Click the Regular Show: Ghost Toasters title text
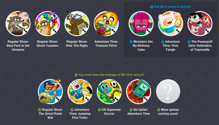The width and height of the screenshot is (219, 125). tap(47, 43)
